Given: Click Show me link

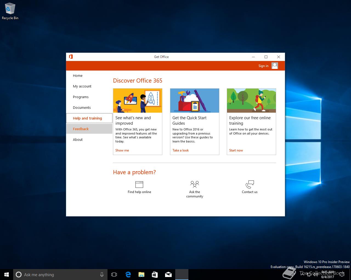Looking at the screenshot, I should pyautogui.click(x=122, y=150).
